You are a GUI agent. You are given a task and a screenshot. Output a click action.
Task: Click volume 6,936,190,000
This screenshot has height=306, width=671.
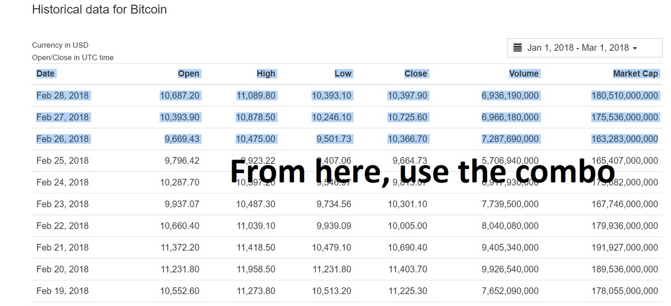[510, 96]
